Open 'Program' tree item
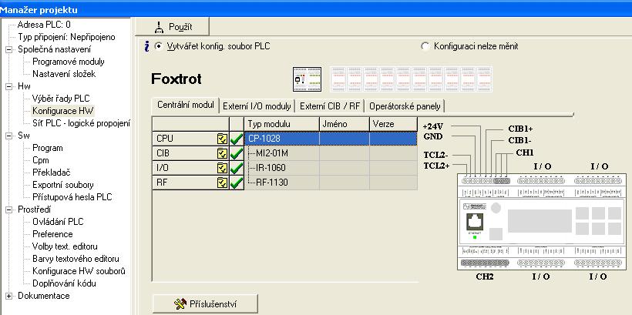Image resolution: width=632 pixels, height=315 pixels. [48, 148]
